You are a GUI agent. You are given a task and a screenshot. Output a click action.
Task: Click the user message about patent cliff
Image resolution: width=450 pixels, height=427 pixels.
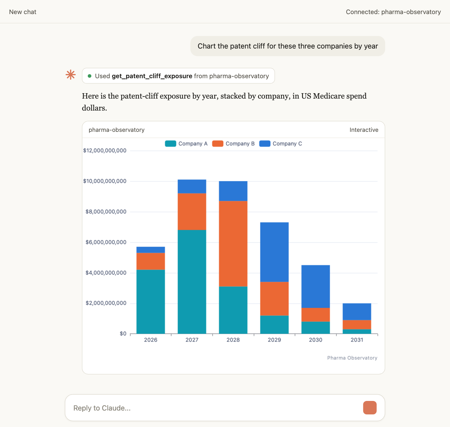point(288,46)
